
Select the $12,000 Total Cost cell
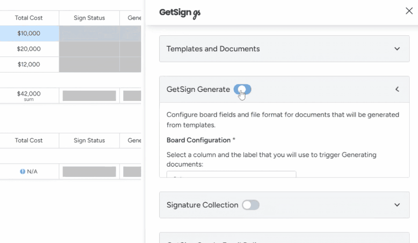tap(29, 64)
